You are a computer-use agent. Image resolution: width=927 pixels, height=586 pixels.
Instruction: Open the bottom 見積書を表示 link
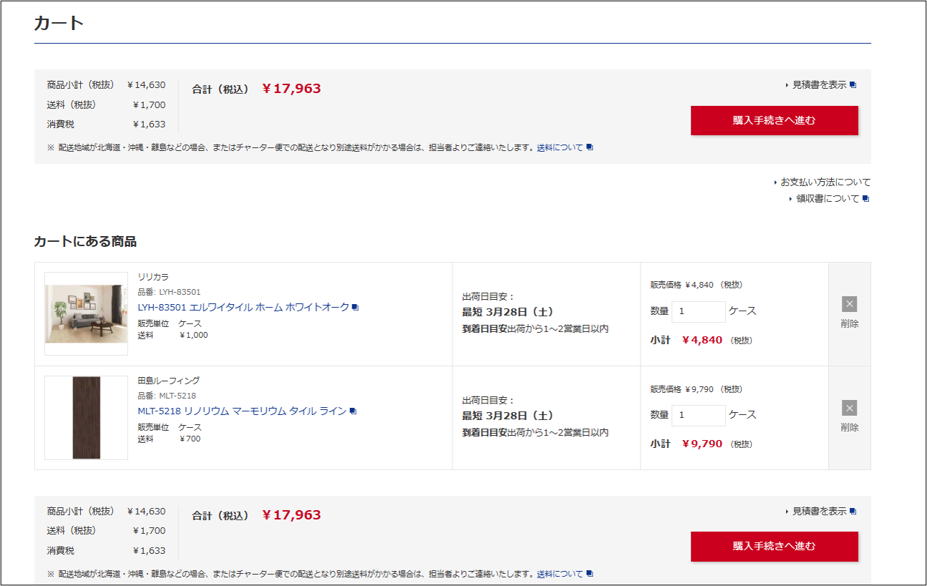pos(819,511)
